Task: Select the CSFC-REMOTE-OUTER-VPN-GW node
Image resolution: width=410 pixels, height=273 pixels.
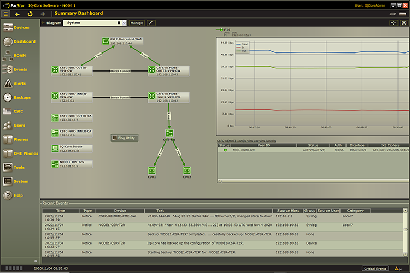Action: tap(168, 71)
